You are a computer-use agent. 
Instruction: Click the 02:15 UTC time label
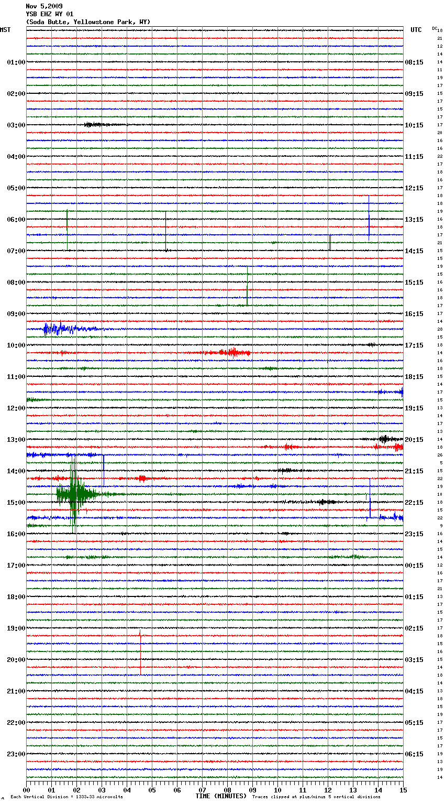414,628
